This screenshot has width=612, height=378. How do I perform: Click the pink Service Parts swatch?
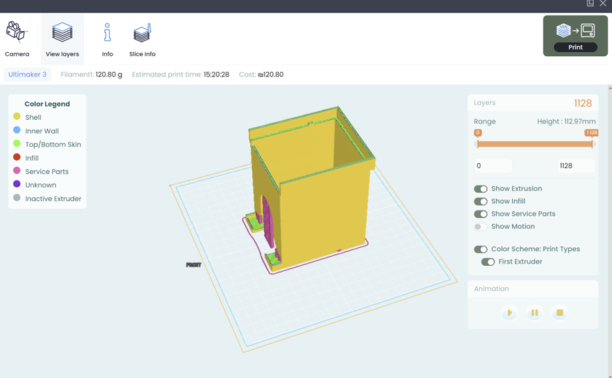[17, 171]
